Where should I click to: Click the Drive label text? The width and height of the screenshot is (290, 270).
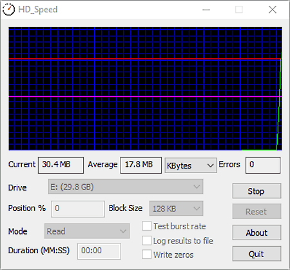pyautogui.click(x=17, y=187)
